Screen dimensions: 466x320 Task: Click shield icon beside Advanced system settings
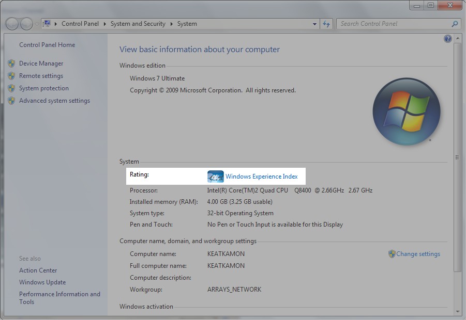point(11,101)
